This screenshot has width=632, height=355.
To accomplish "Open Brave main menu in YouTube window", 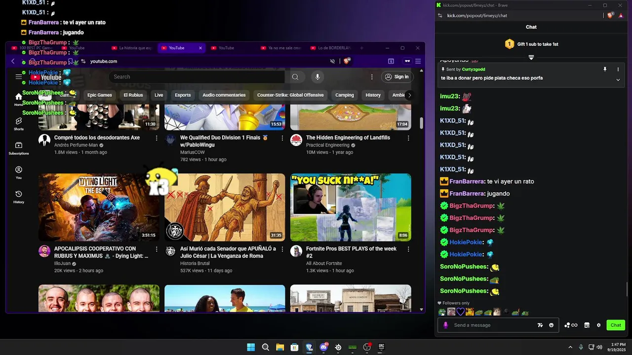I will pos(418,61).
